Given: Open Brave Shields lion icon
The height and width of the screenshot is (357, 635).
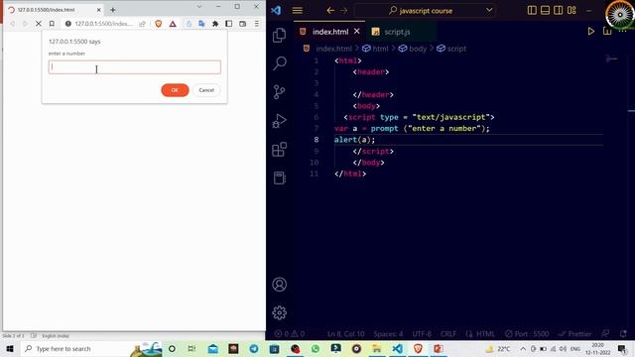Looking at the screenshot, I should click(x=159, y=24).
